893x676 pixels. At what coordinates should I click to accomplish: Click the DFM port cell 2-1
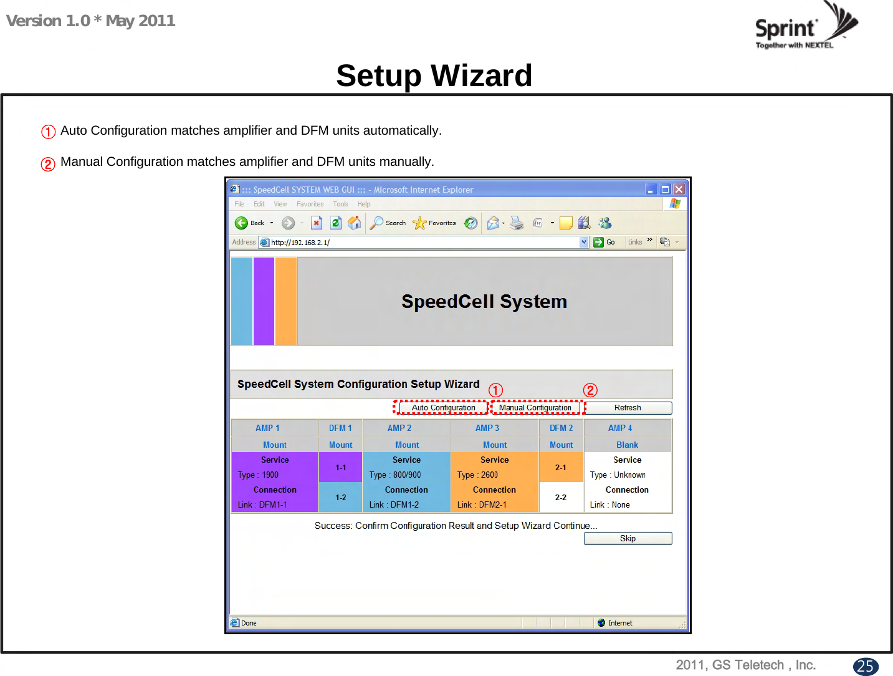coord(561,467)
